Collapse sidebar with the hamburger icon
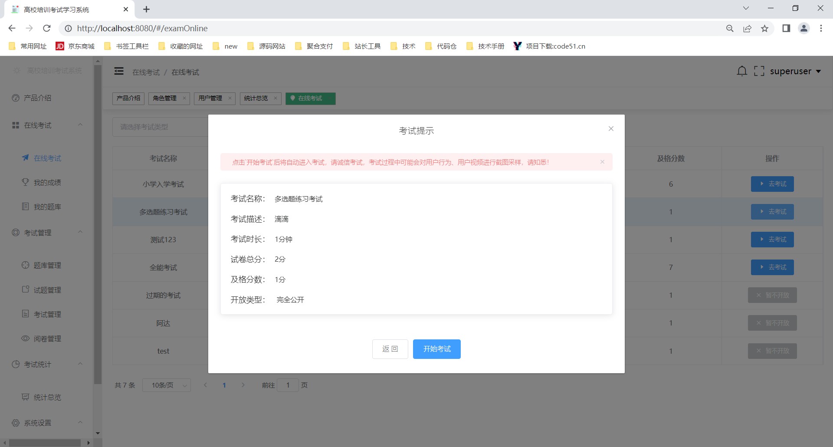The width and height of the screenshot is (833, 447). tap(119, 71)
